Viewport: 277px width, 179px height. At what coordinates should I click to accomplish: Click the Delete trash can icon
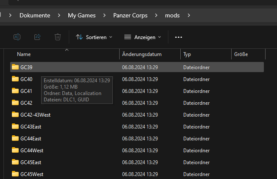[x=58, y=37]
